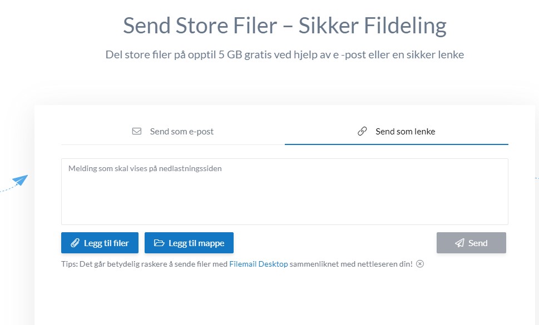
Task: Click the envelope icon on the e-post tab
Action: (137, 132)
